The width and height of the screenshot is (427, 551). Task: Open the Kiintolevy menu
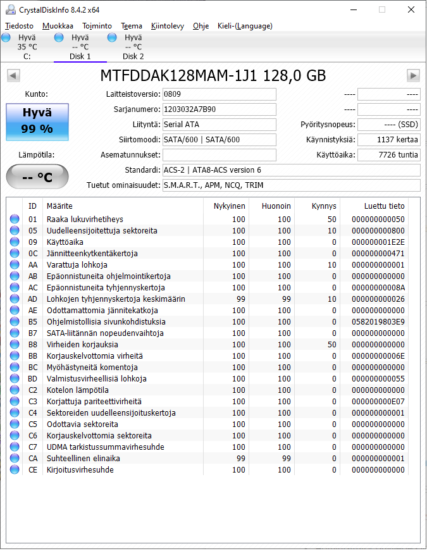(167, 26)
